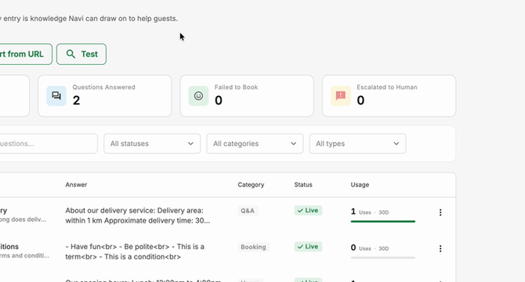
Task: Click the checkmark in the Booking row's Live badge
Action: point(300,247)
